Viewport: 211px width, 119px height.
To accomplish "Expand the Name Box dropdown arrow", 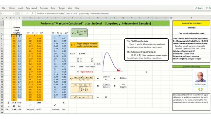I will pyautogui.click(x=14, y=14).
